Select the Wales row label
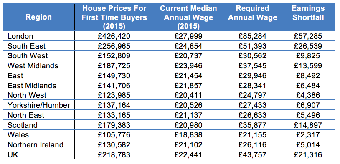The width and height of the screenshot is (340, 164). 18,135
